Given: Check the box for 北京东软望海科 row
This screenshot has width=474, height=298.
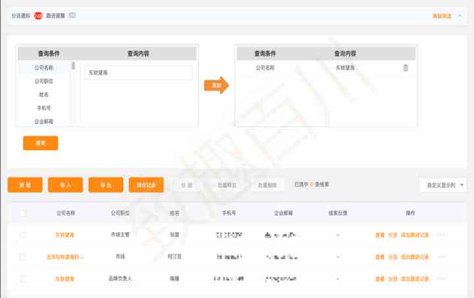Looking at the screenshot, I should [x=23, y=257].
